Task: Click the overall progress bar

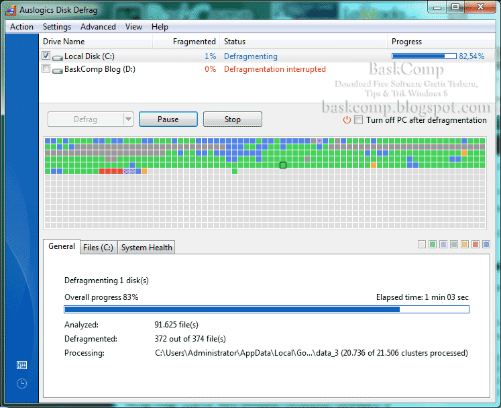Action: 266,309
